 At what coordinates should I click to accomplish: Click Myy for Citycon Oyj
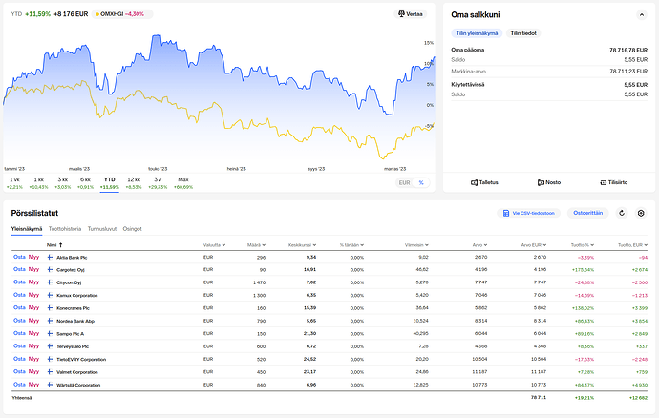pos(33,282)
